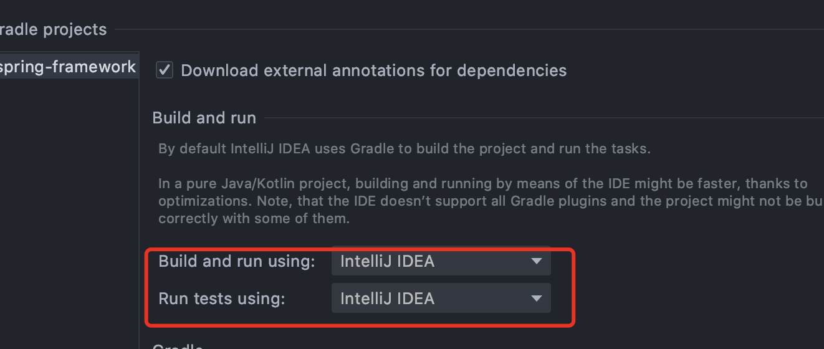The width and height of the screenshot is (824, 349).
Task: Click the arrow on 'Build and run using' combo
Action: 536,261
